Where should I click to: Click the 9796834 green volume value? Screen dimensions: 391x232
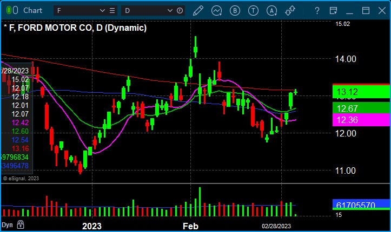(15, 157)
